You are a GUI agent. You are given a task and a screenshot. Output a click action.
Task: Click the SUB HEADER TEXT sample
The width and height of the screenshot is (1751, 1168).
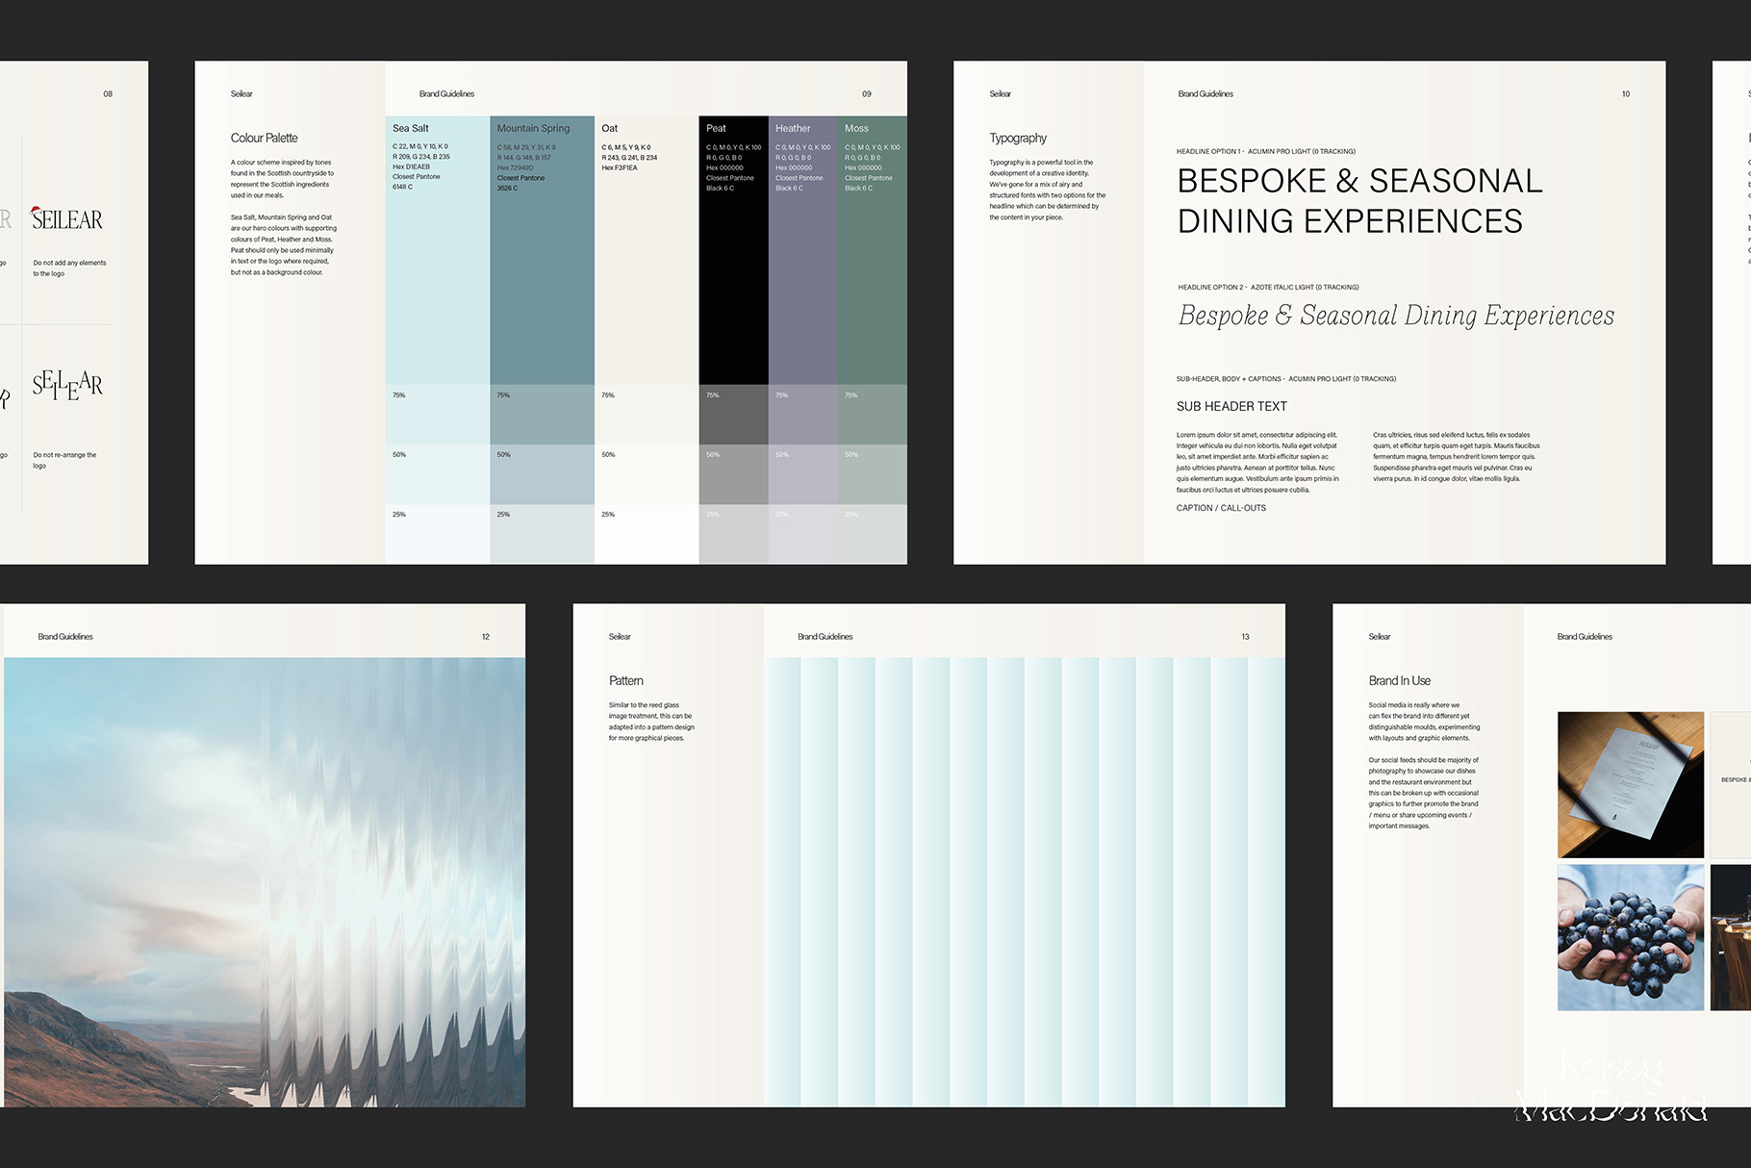pyautogui.click(x=1231, y=407)
